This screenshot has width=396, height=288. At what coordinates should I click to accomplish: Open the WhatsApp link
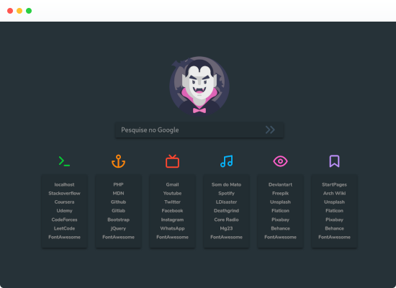pos(172,228)
